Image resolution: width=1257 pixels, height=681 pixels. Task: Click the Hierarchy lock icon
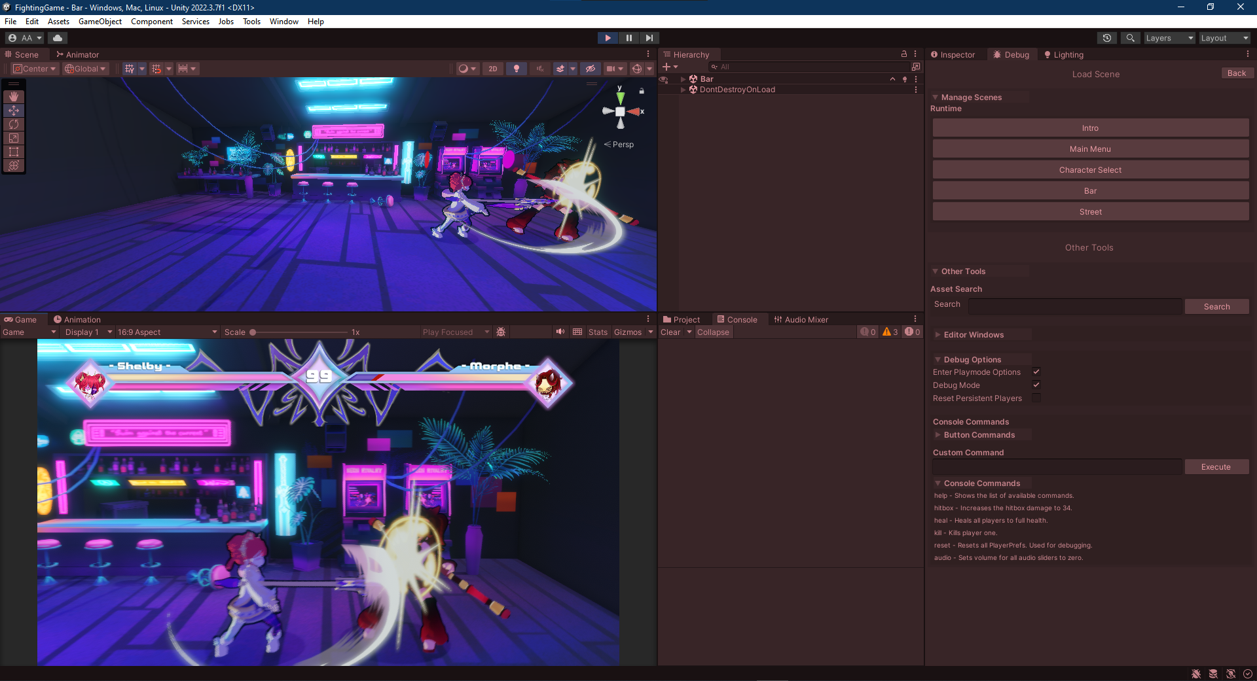tap(904, 54)
